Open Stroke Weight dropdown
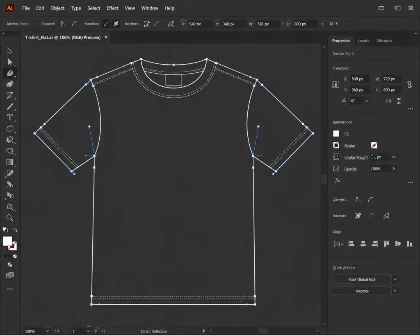 pos(394,157)
